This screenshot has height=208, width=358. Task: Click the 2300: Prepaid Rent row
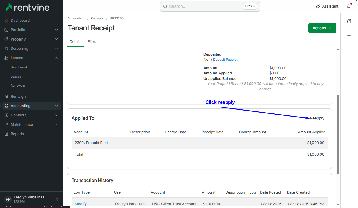tap(199, 143)
